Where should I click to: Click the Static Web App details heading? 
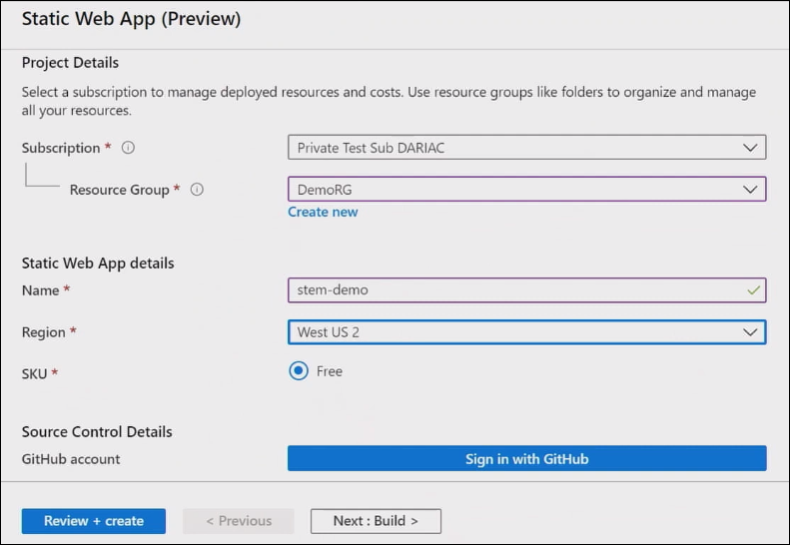pos(98,263)
